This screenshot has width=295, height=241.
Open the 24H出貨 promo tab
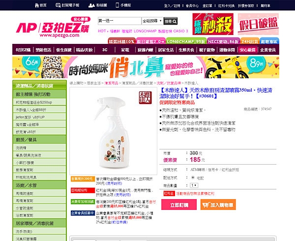[250, 41]
